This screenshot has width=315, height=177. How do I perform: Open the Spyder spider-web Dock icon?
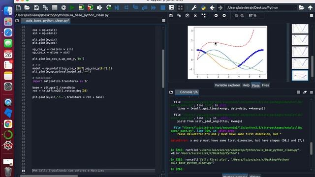click(8, 146)
